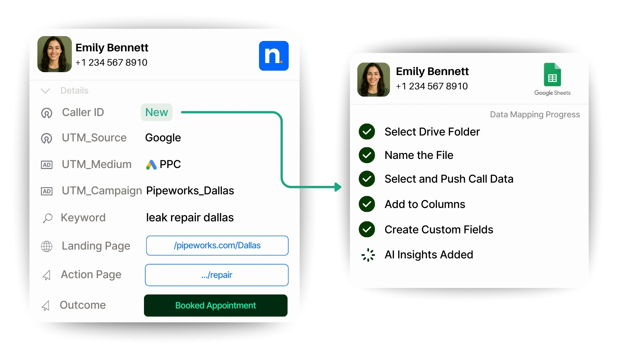Toggle the Create Custom Fields checkmark

tap(367, 229)
